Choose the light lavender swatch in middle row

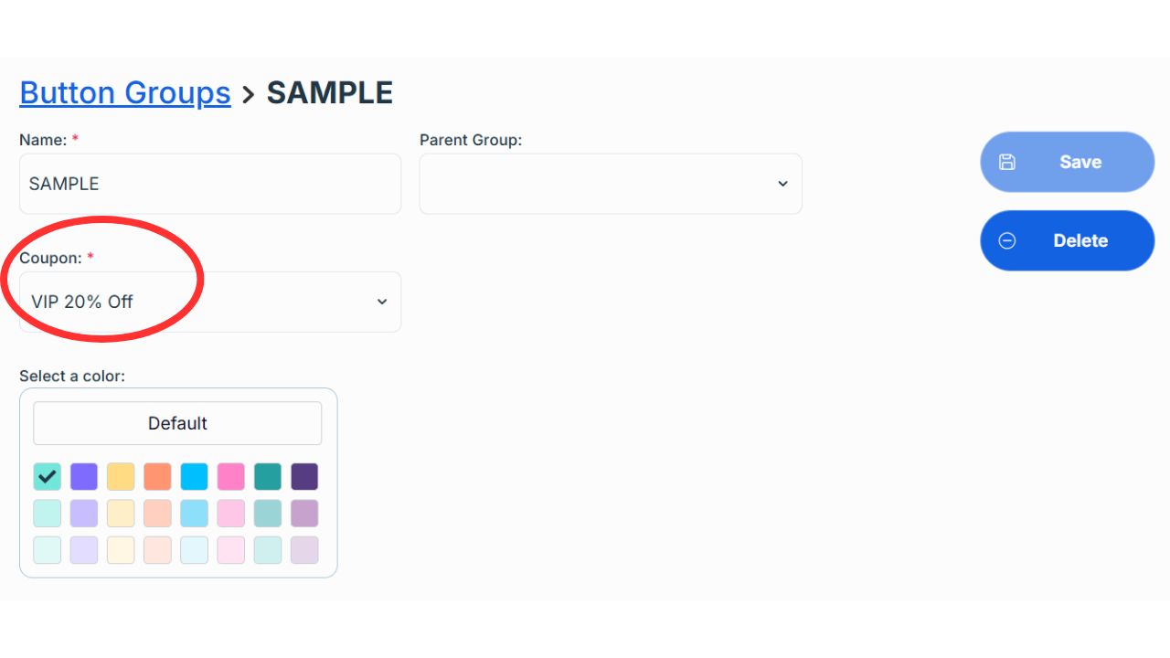point(84,513)
